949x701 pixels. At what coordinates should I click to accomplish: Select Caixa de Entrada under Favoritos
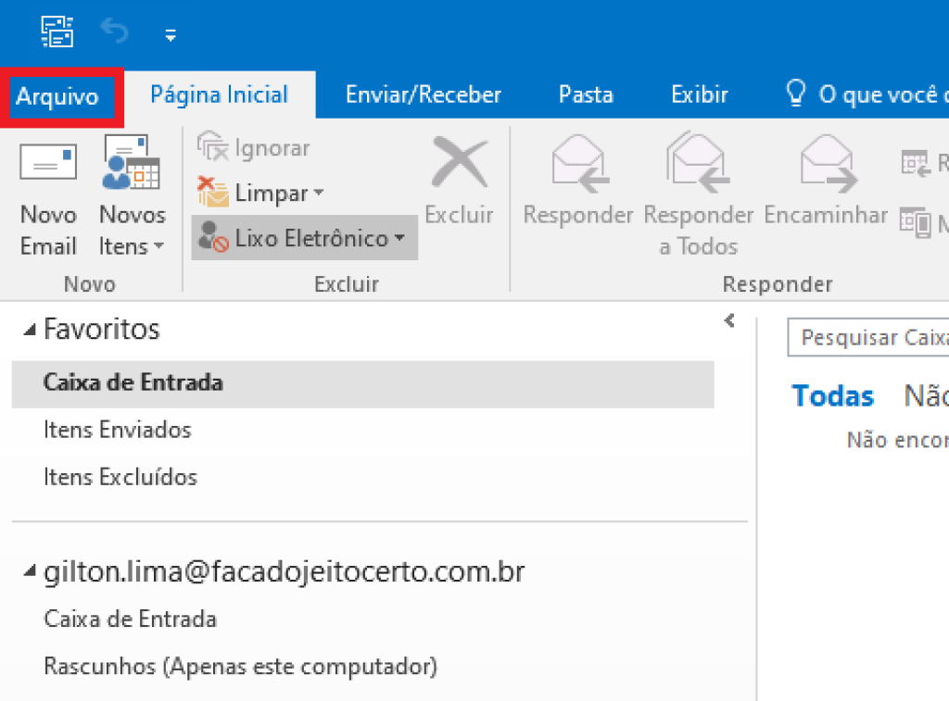coord(362,384)
